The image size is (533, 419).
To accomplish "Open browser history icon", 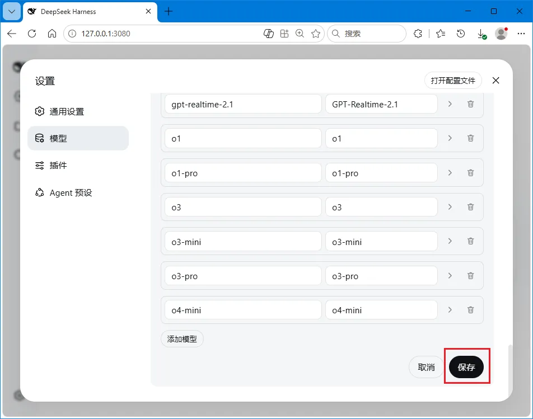I will tap(461, 33).
